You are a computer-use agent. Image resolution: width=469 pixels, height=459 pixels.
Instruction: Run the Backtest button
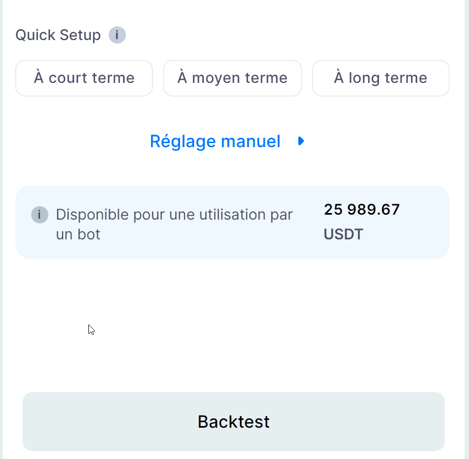click(233, 422)
